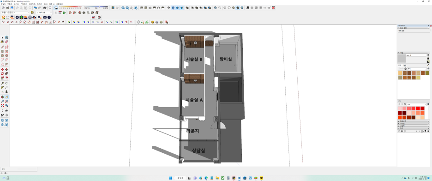Click the 상담실 room label
The width and height of the screenshot is (432, 181).
pos(198,151)
